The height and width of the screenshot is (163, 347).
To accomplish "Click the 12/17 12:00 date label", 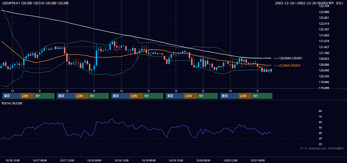I will click(67, 160).
